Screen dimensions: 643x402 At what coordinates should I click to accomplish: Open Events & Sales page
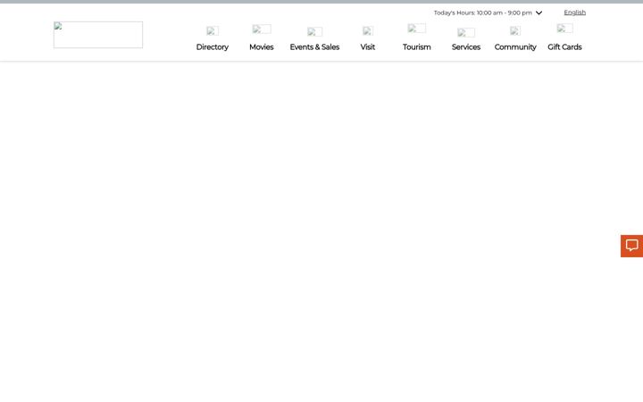[314, 47]
